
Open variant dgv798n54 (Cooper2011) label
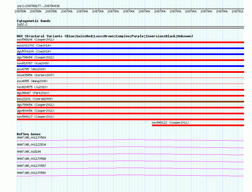[36, 57]
